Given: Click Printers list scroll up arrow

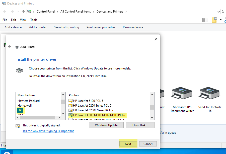Looking at the screenshot, I should [152, 95].
